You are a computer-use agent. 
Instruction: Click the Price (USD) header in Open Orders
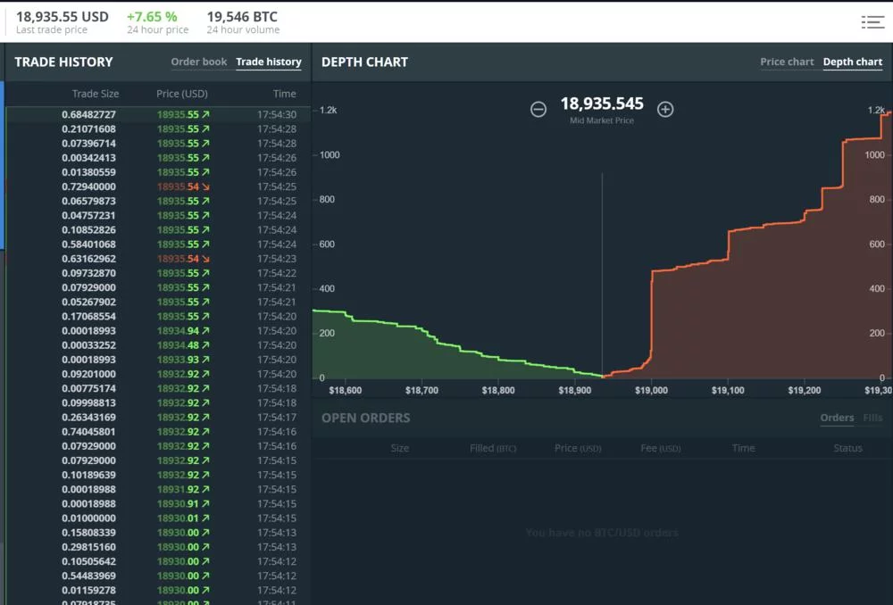[578, 449]
